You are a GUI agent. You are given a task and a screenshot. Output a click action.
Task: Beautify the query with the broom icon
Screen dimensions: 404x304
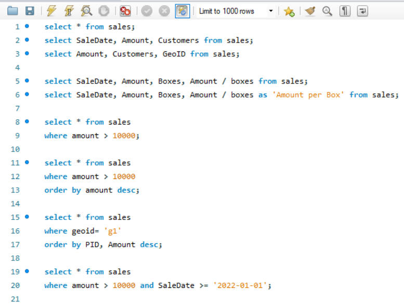[x=310, y=11]
